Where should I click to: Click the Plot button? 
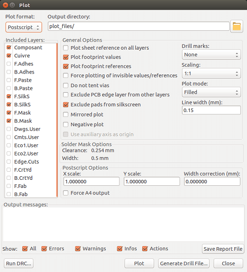(139, 263)
